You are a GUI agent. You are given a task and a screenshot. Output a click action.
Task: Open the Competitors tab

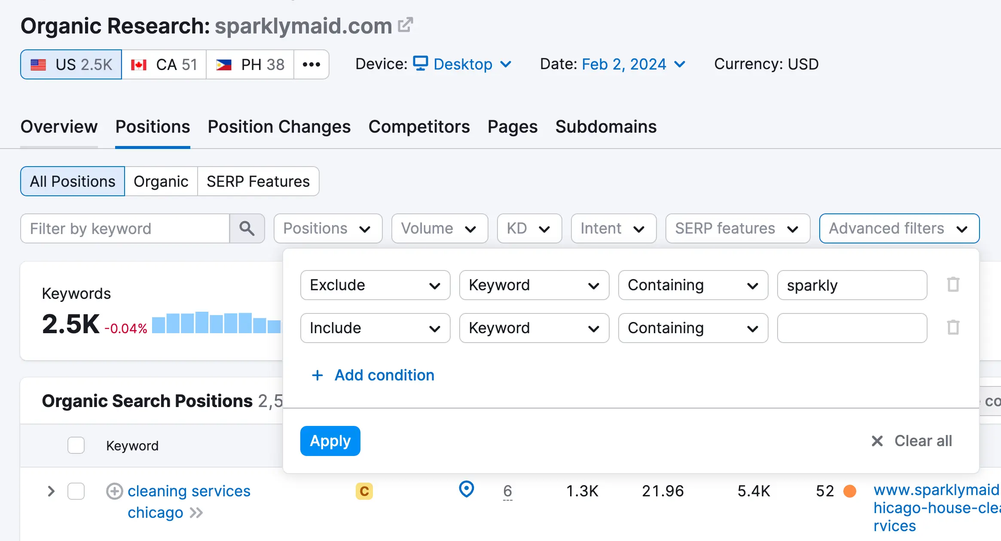pyautogui.click(x=419, y=127)
